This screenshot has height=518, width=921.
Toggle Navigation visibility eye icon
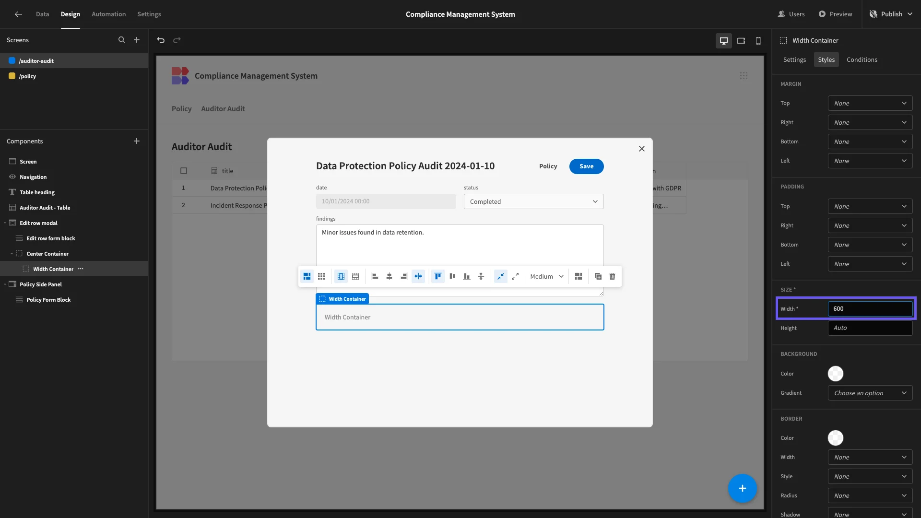[x=12, y=177]
